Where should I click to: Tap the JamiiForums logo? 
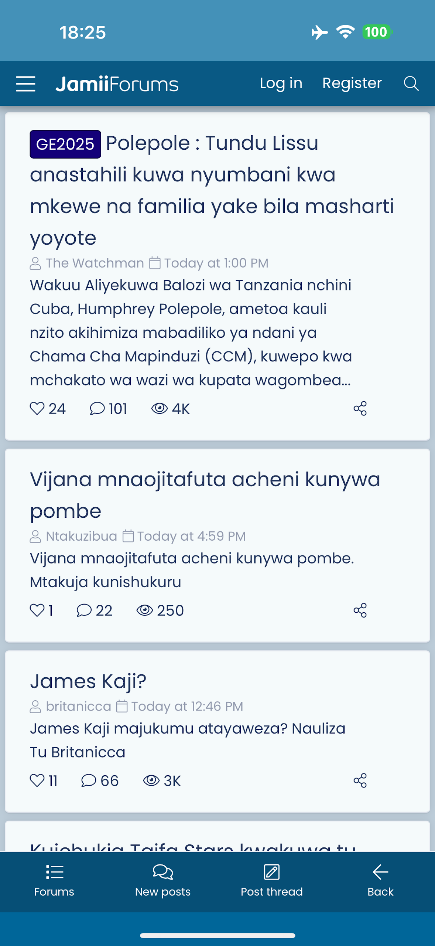(117, 84)
